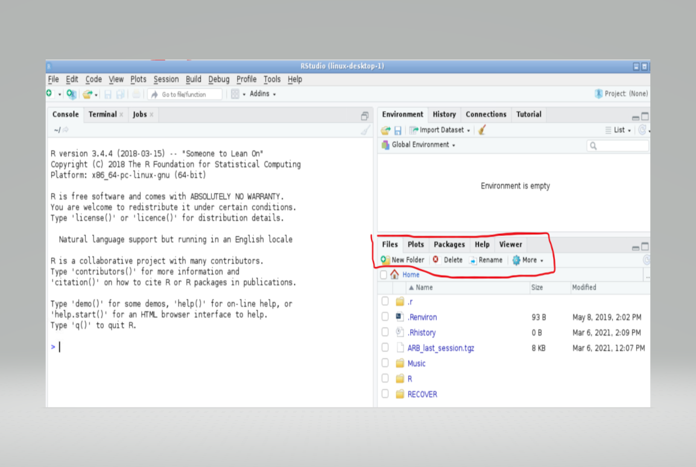
Task: Minimize the Environment pane
Action: click(x=636, y=117)
